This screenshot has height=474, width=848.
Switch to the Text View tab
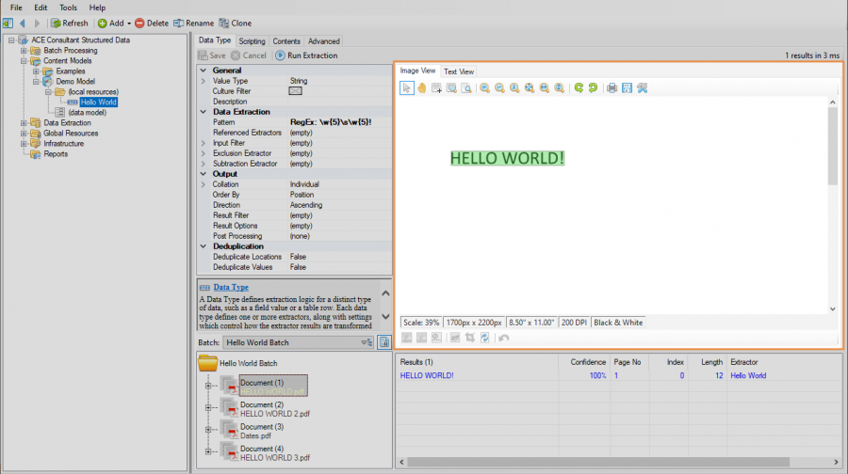(459, 71)
